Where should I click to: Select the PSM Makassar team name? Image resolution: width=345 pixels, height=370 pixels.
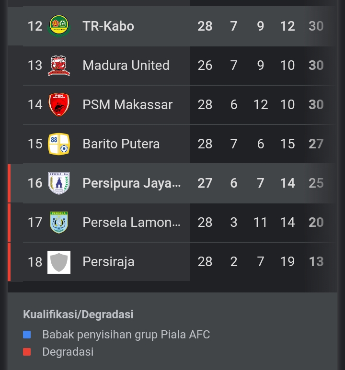click(127, 105)
